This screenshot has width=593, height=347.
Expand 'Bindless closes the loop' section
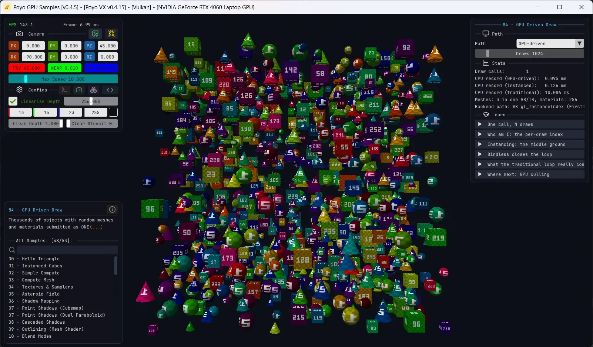(530, 154)
